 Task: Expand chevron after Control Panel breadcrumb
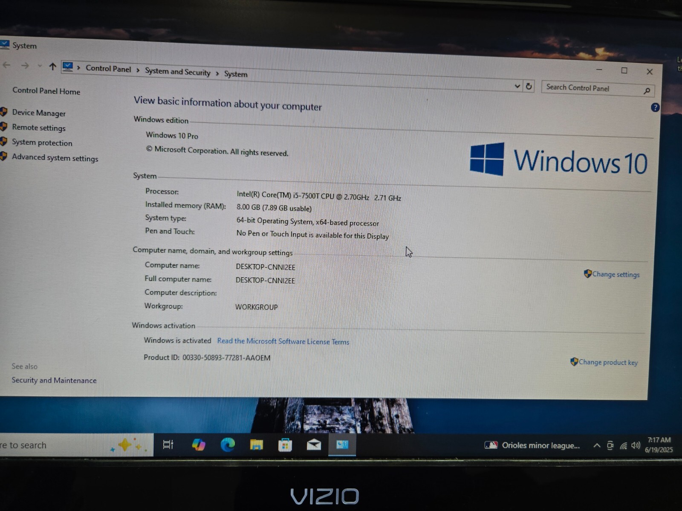coord(138,70)
